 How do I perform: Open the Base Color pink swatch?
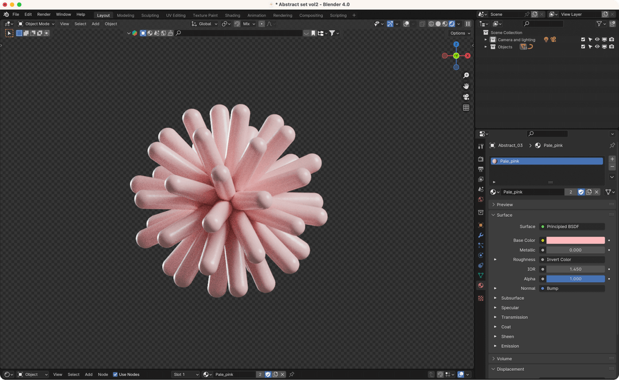point(575,240)
